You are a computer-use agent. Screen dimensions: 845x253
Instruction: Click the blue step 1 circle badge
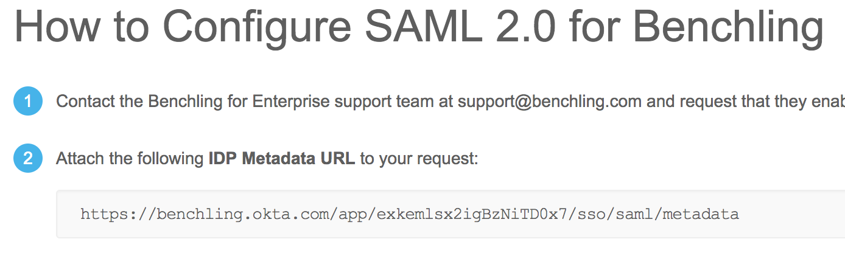(x=27, y=101)
